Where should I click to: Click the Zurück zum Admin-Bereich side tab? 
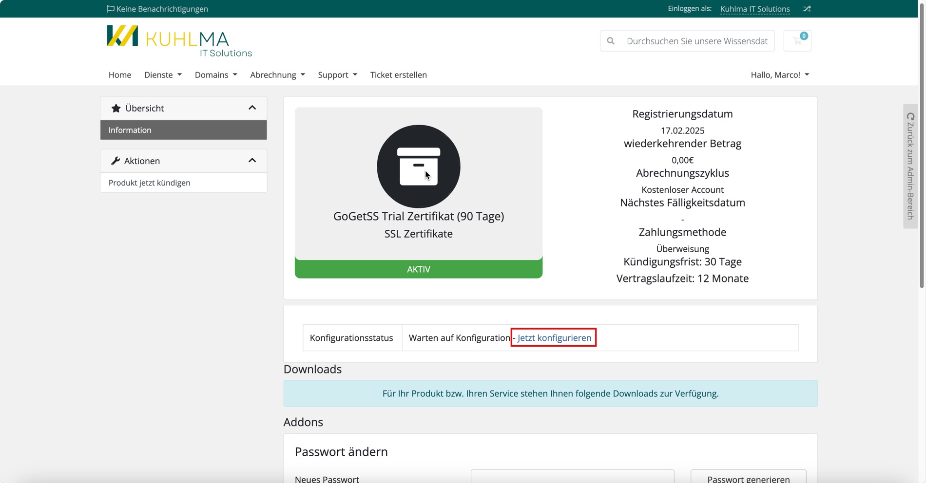coord(910,166)
